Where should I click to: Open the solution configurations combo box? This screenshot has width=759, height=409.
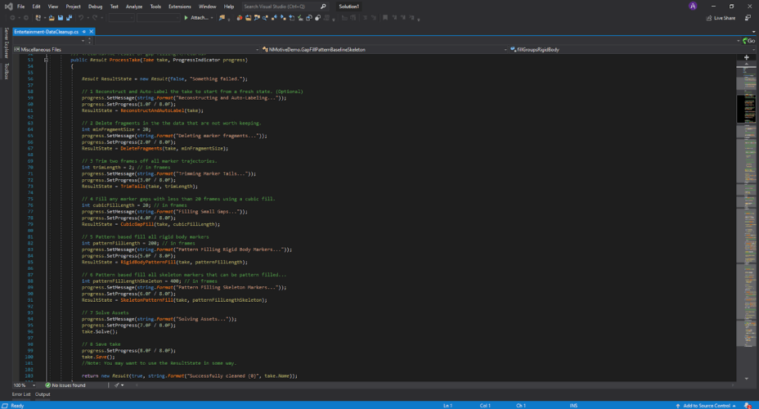click(x=121, y=18)
